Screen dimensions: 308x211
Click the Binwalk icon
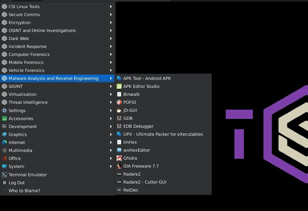[119, 95]
